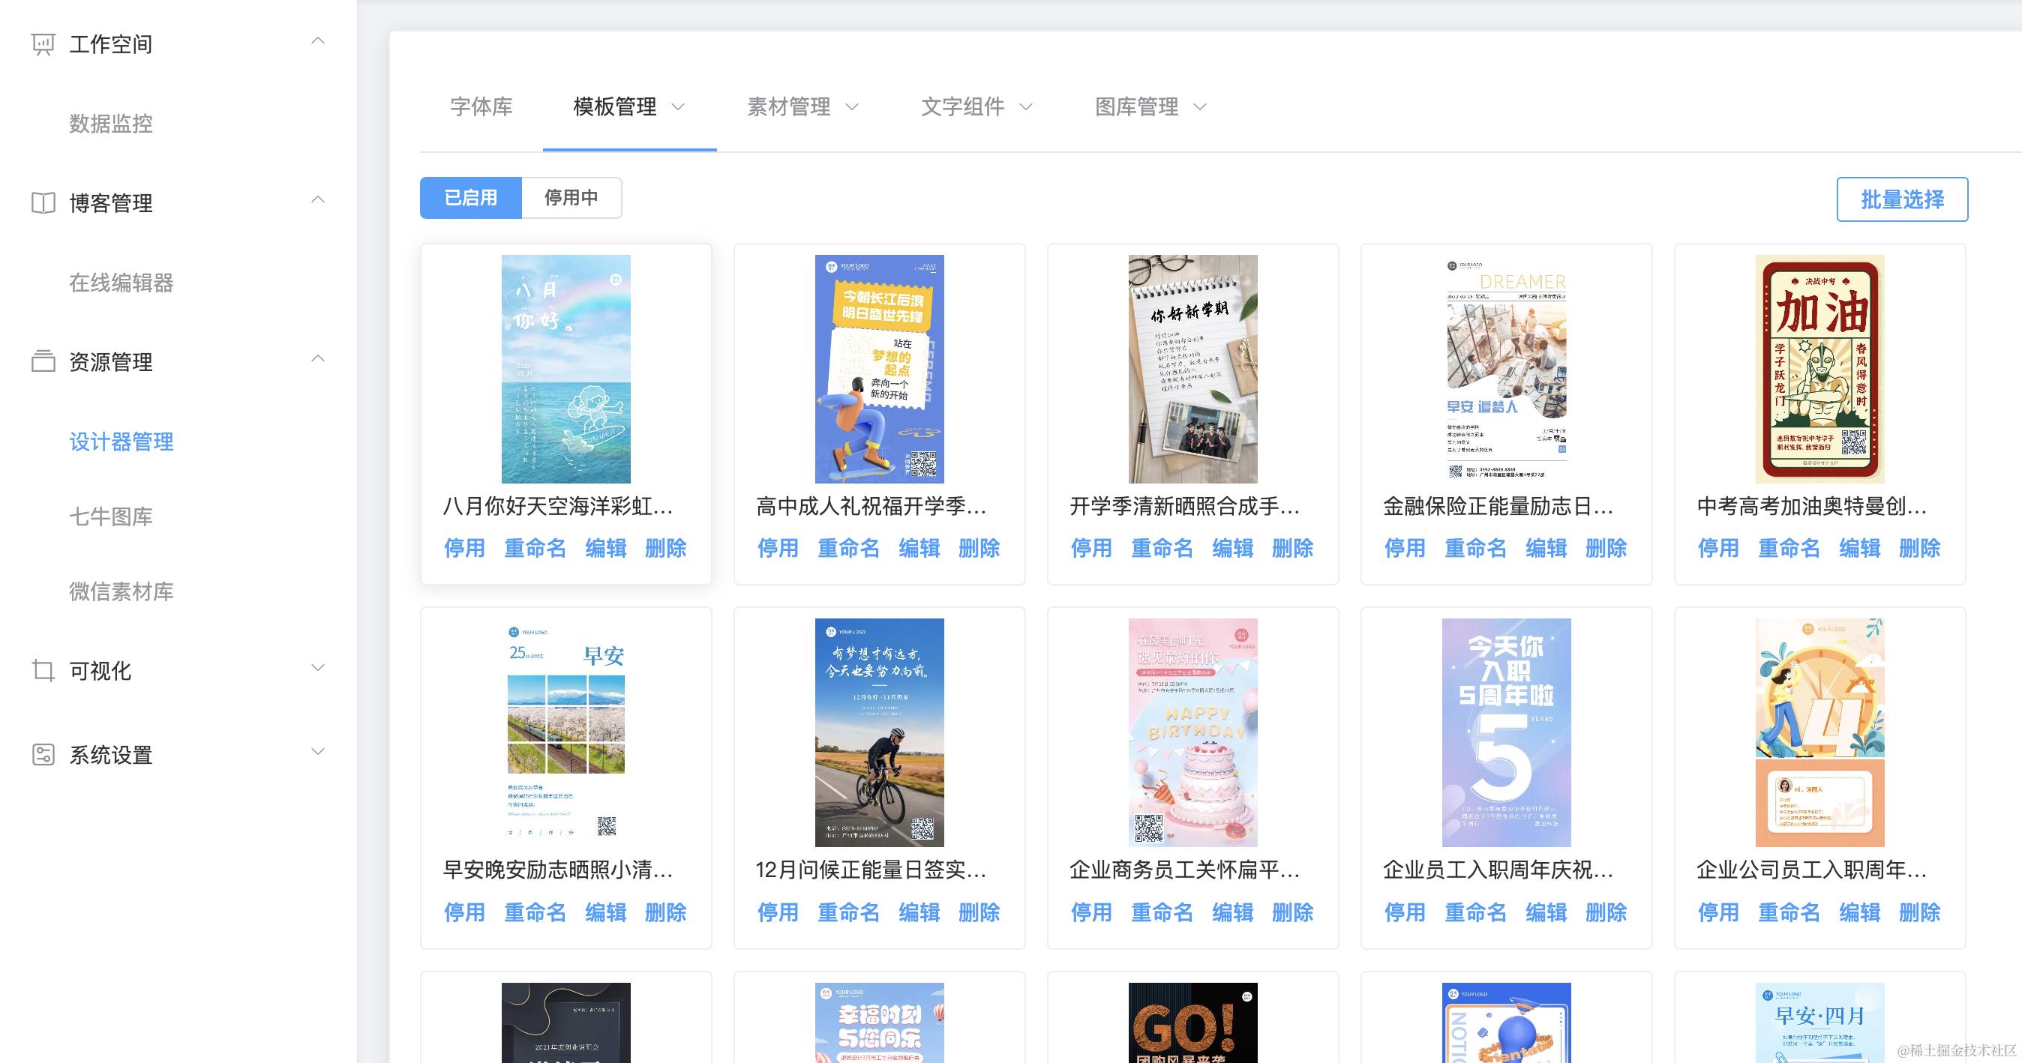Click the 批量选择 button
Image resolution: width=2022 pixels, height=1063 pixels.
pyautogui.click(x=1902, y=199)
